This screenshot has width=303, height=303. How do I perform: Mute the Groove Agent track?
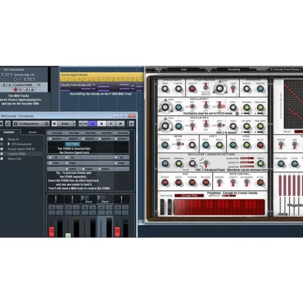(x=4, y=74)
